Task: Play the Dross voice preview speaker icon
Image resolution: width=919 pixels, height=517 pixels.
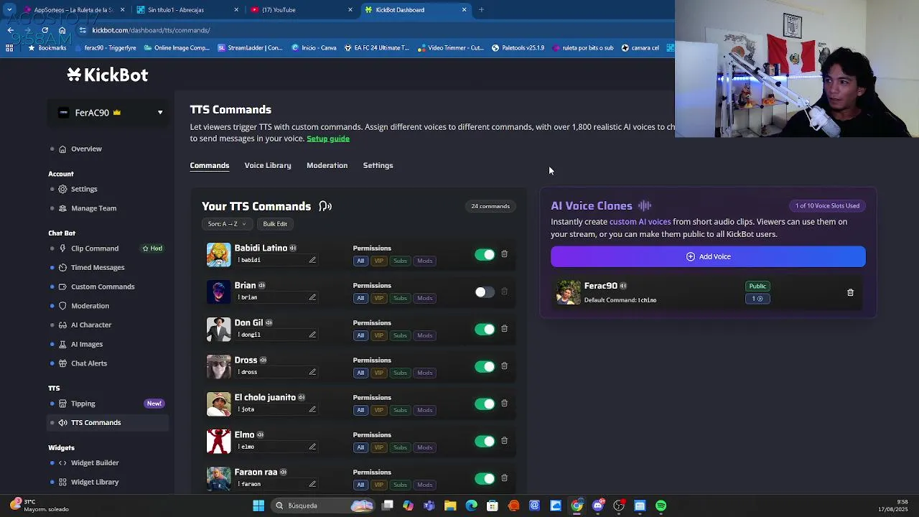Action: pyautogui.click(x=263, y=360)
